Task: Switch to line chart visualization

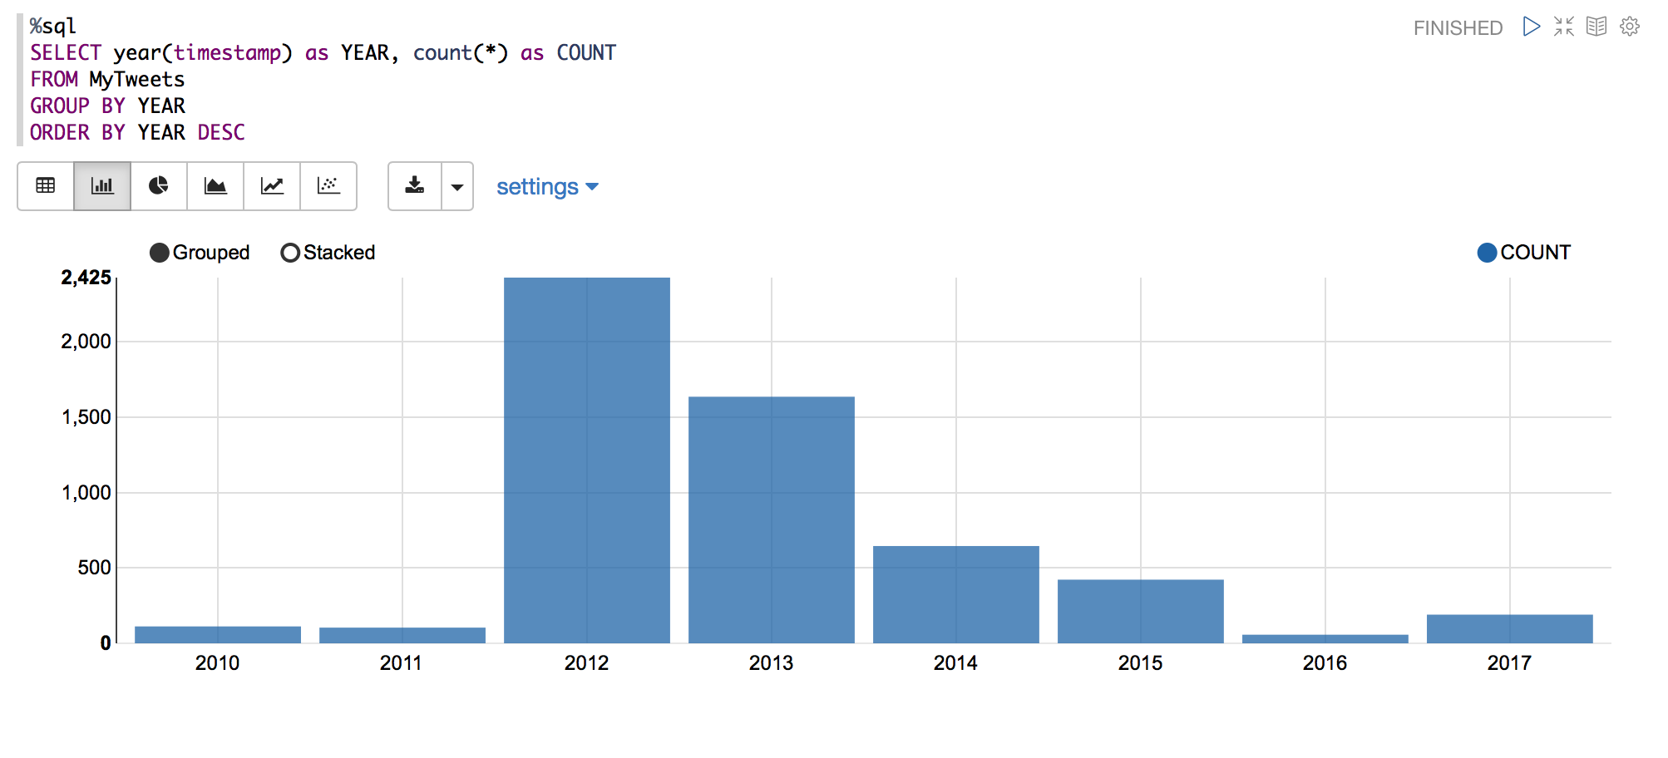Action: tap(272, 186)
